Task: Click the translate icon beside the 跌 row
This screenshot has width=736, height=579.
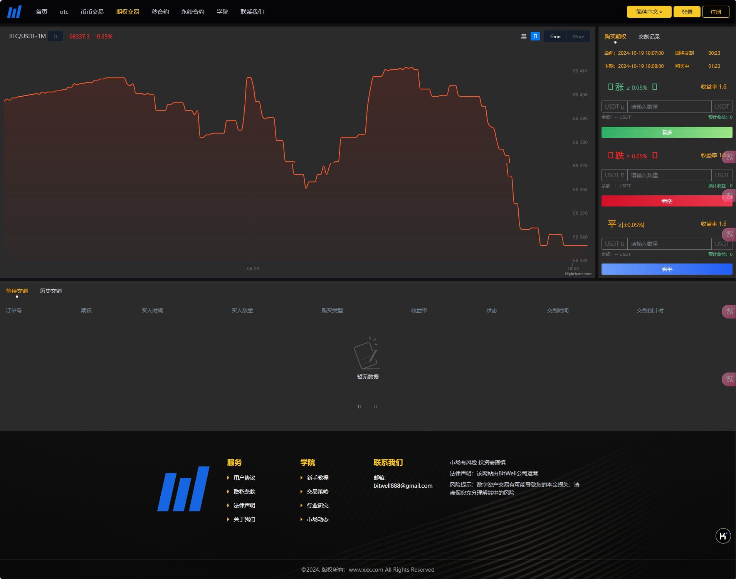Action: click(729, 157)
